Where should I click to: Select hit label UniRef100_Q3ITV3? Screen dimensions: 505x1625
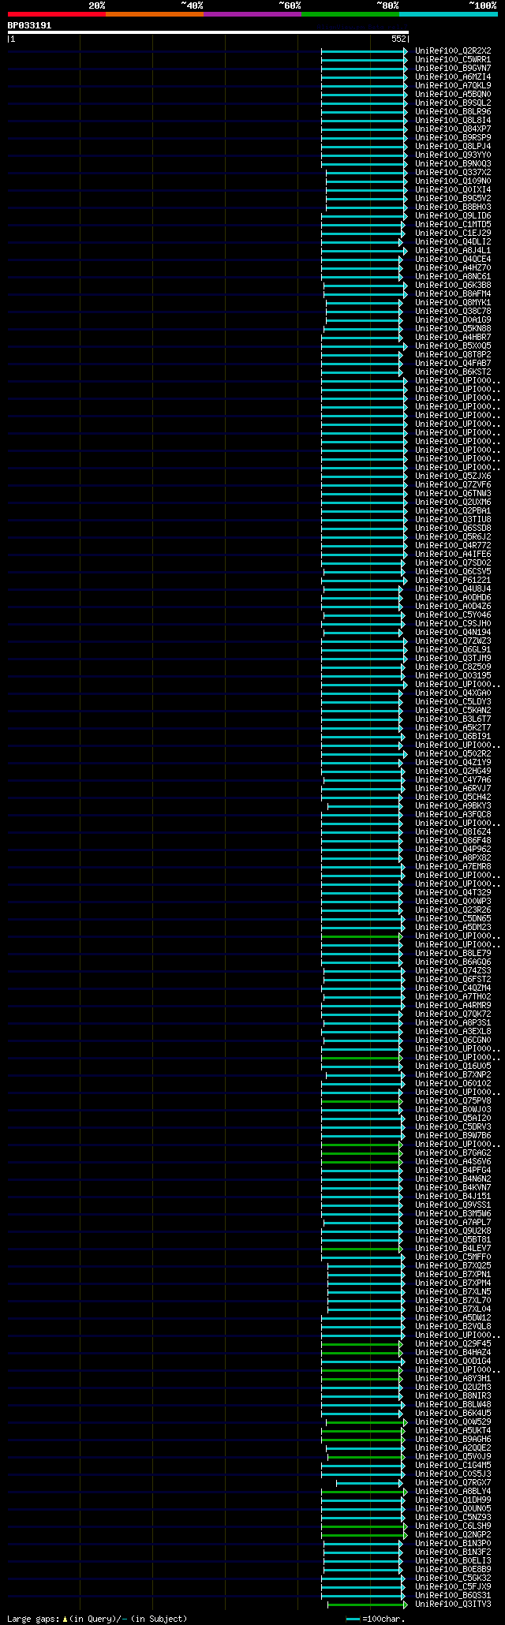click(x=453, y=1604)
